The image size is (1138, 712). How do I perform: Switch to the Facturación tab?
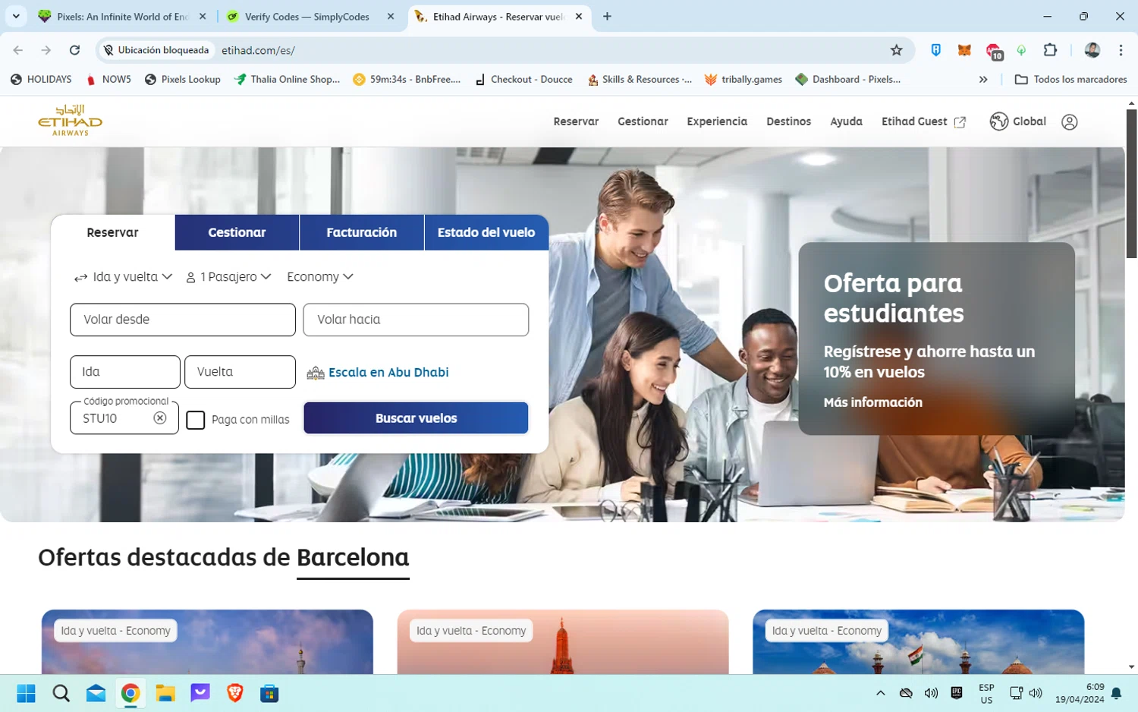(x=361, y=232)
